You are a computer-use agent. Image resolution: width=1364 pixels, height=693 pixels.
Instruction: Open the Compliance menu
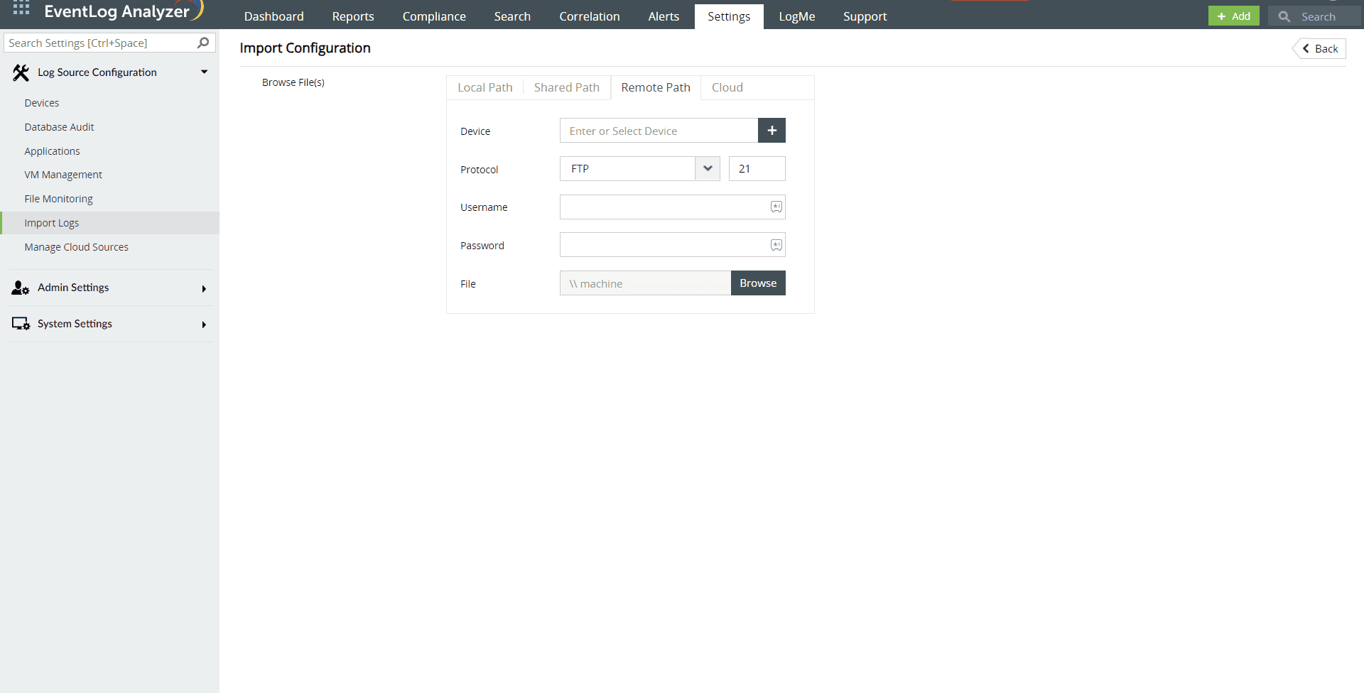pyautogui.click(x=434, y=16)
